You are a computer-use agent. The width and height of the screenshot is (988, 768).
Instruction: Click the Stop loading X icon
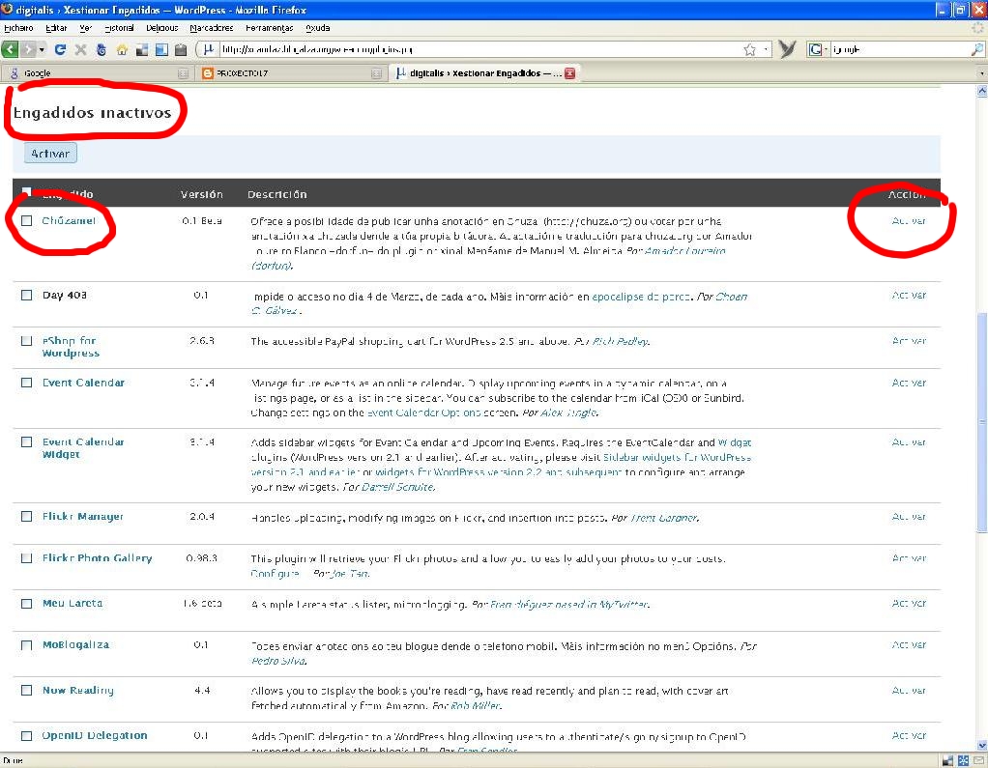click(x=80, y=49)
